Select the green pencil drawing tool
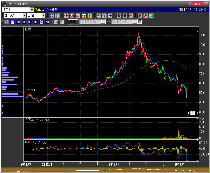The image size is (210, 173). pos(98,16)
